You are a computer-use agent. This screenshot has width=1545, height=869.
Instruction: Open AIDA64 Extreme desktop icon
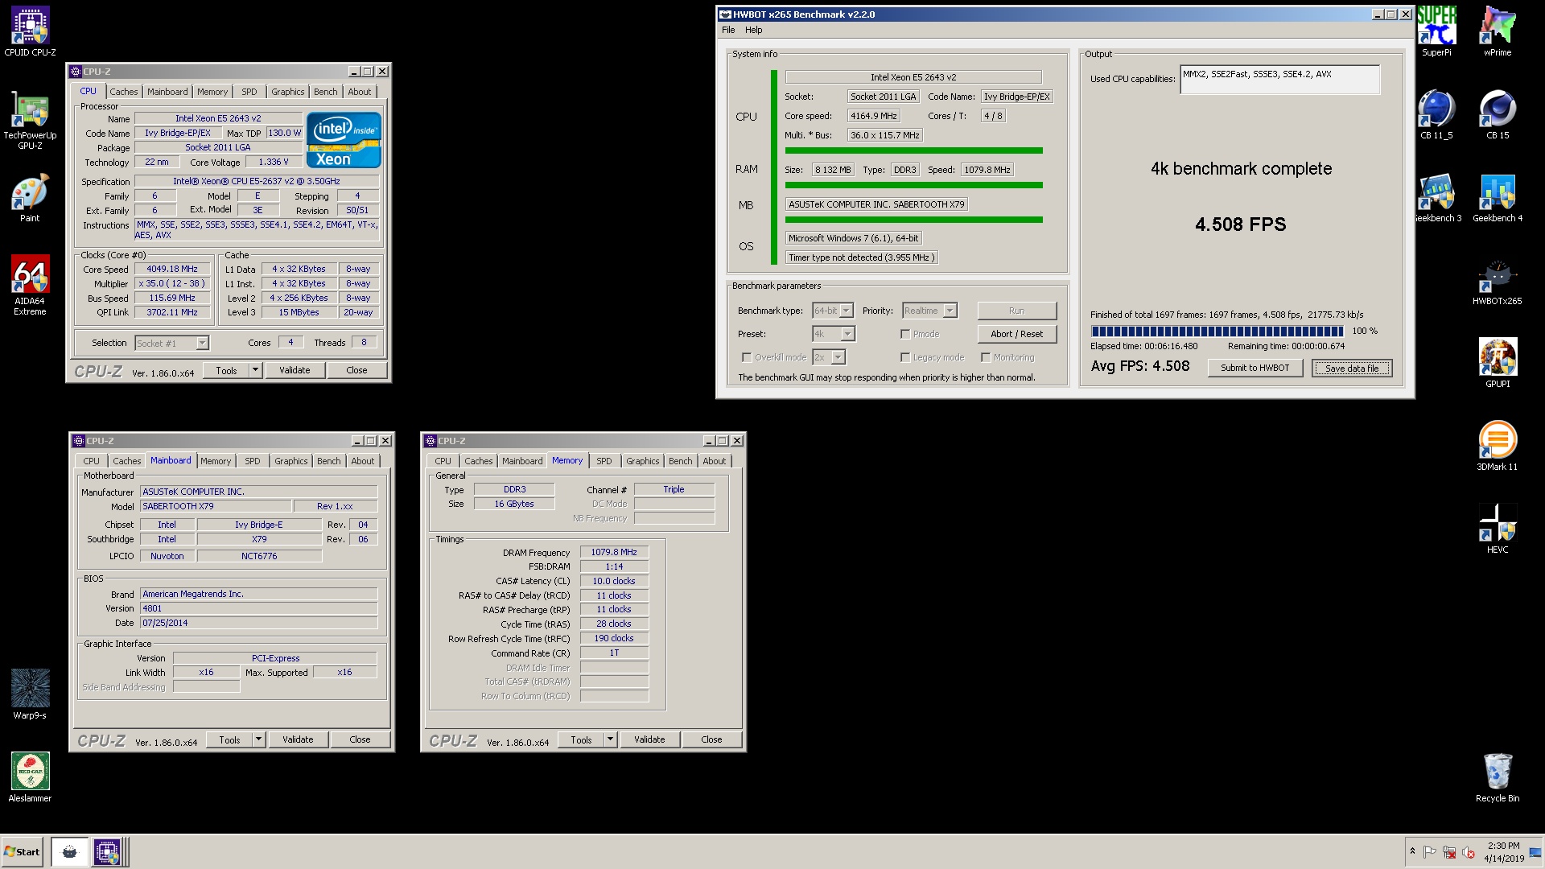click(x=30, y=285)
